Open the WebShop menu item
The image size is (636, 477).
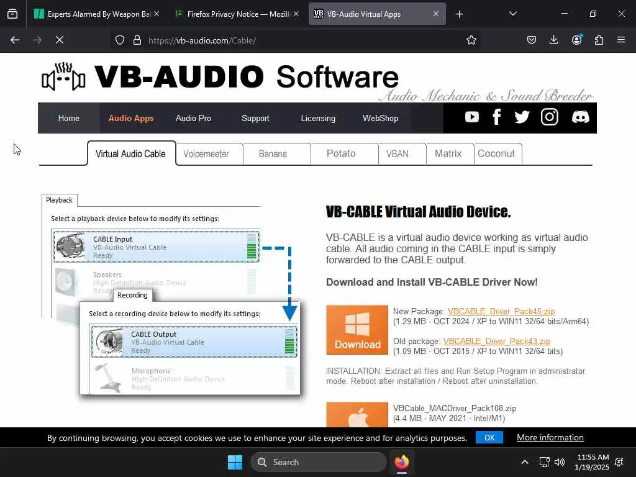(x=380, y=118)
